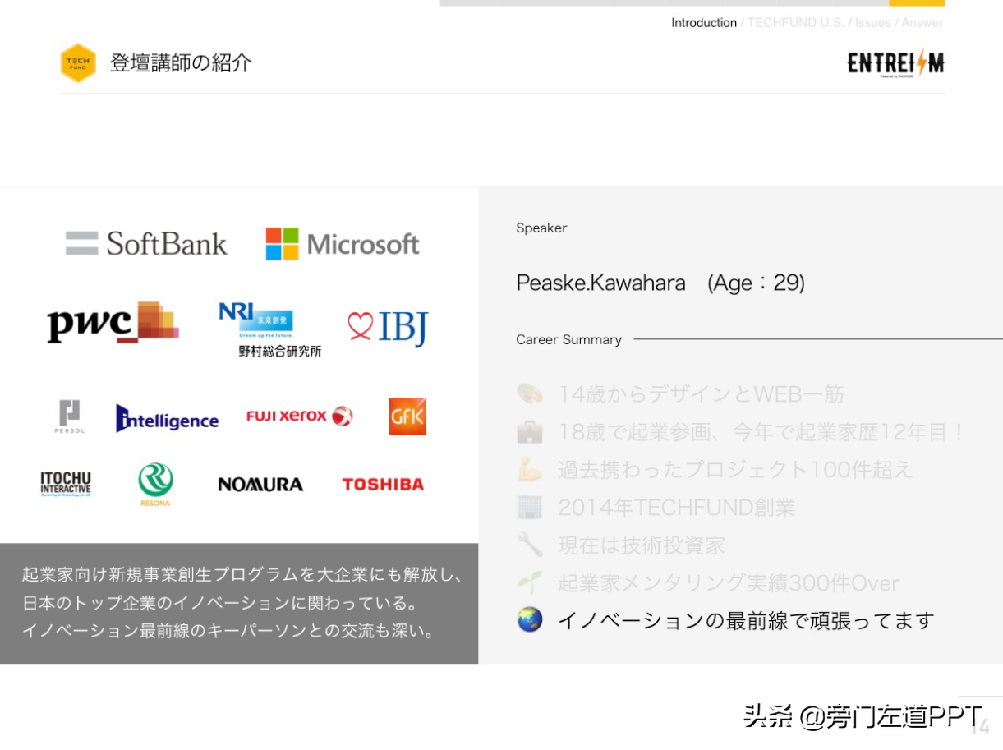This screenshot has height=750, width=1003.
Task: Click the Career Summary heading
Action: point(568,340)
